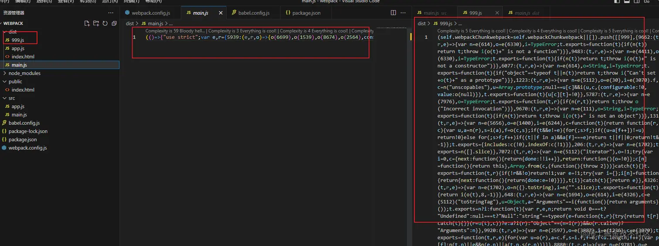659x246 pixels.
Task: Click line number 1 in main.js editor
Action: pos(134,37)
